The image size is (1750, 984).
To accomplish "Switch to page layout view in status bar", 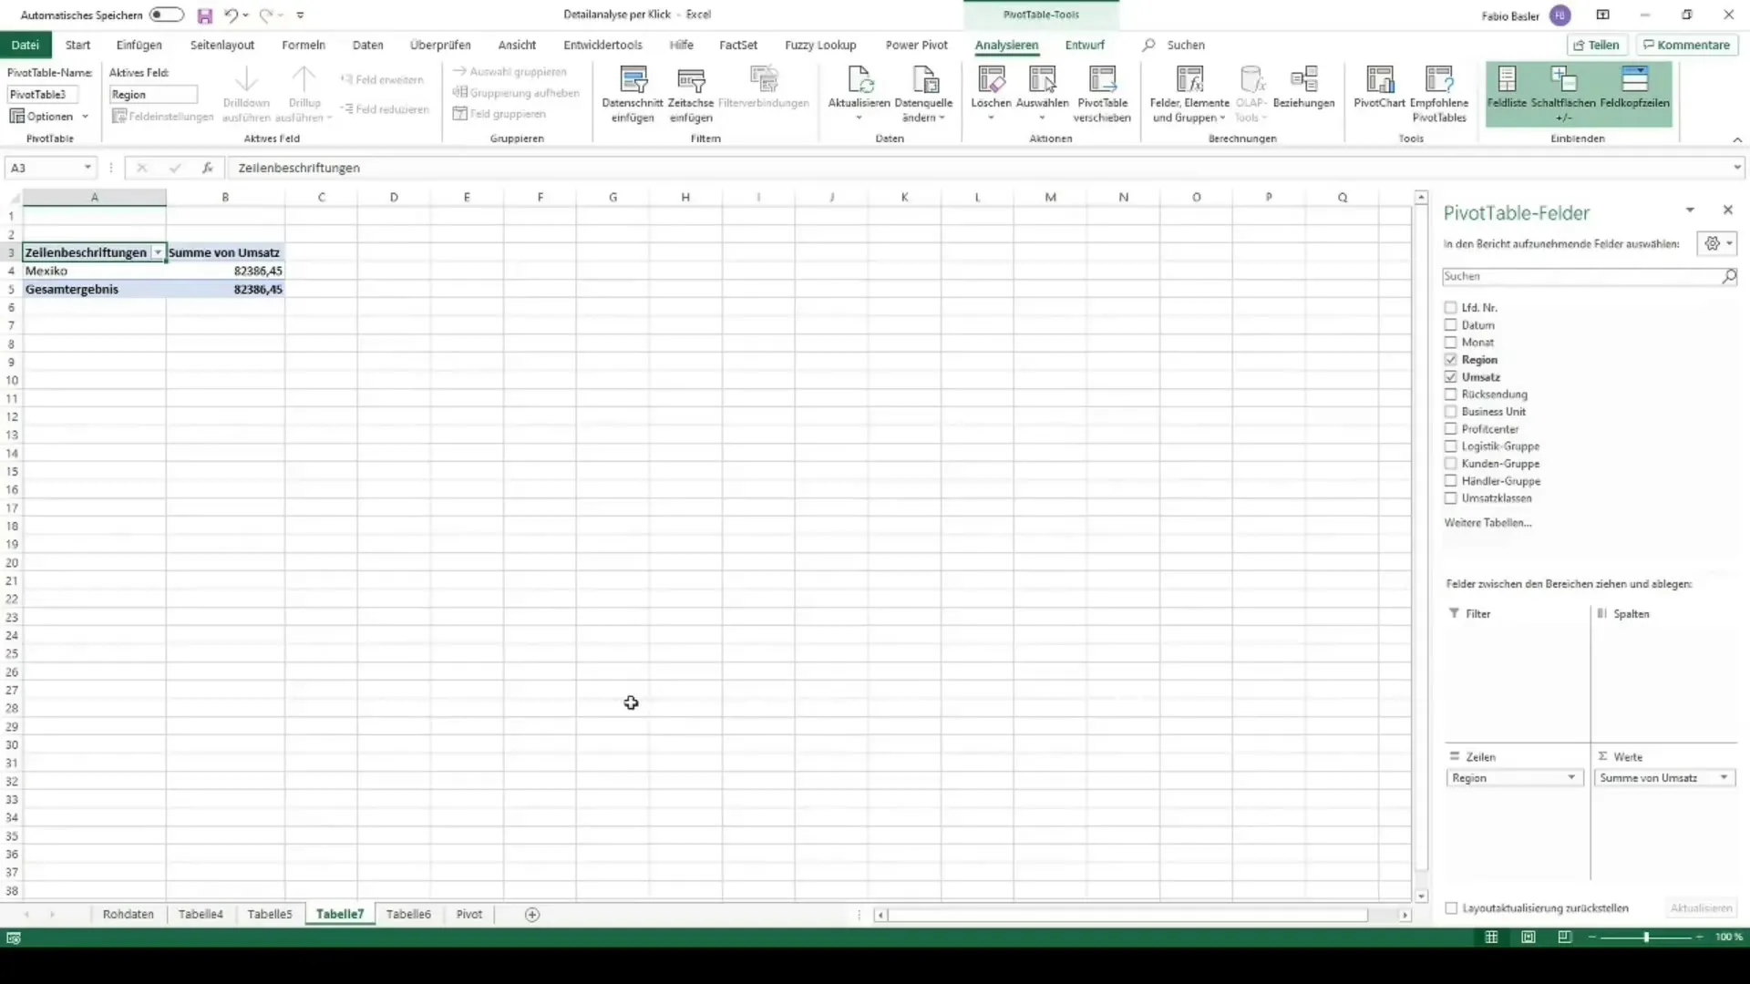I will [1529, 938].
